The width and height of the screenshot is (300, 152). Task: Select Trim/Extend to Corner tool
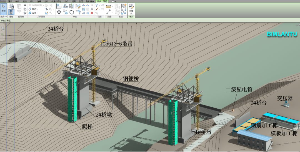coord(78,12)
